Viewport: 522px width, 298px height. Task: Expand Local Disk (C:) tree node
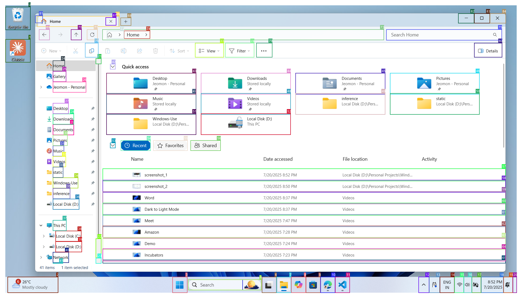[44, 236]
